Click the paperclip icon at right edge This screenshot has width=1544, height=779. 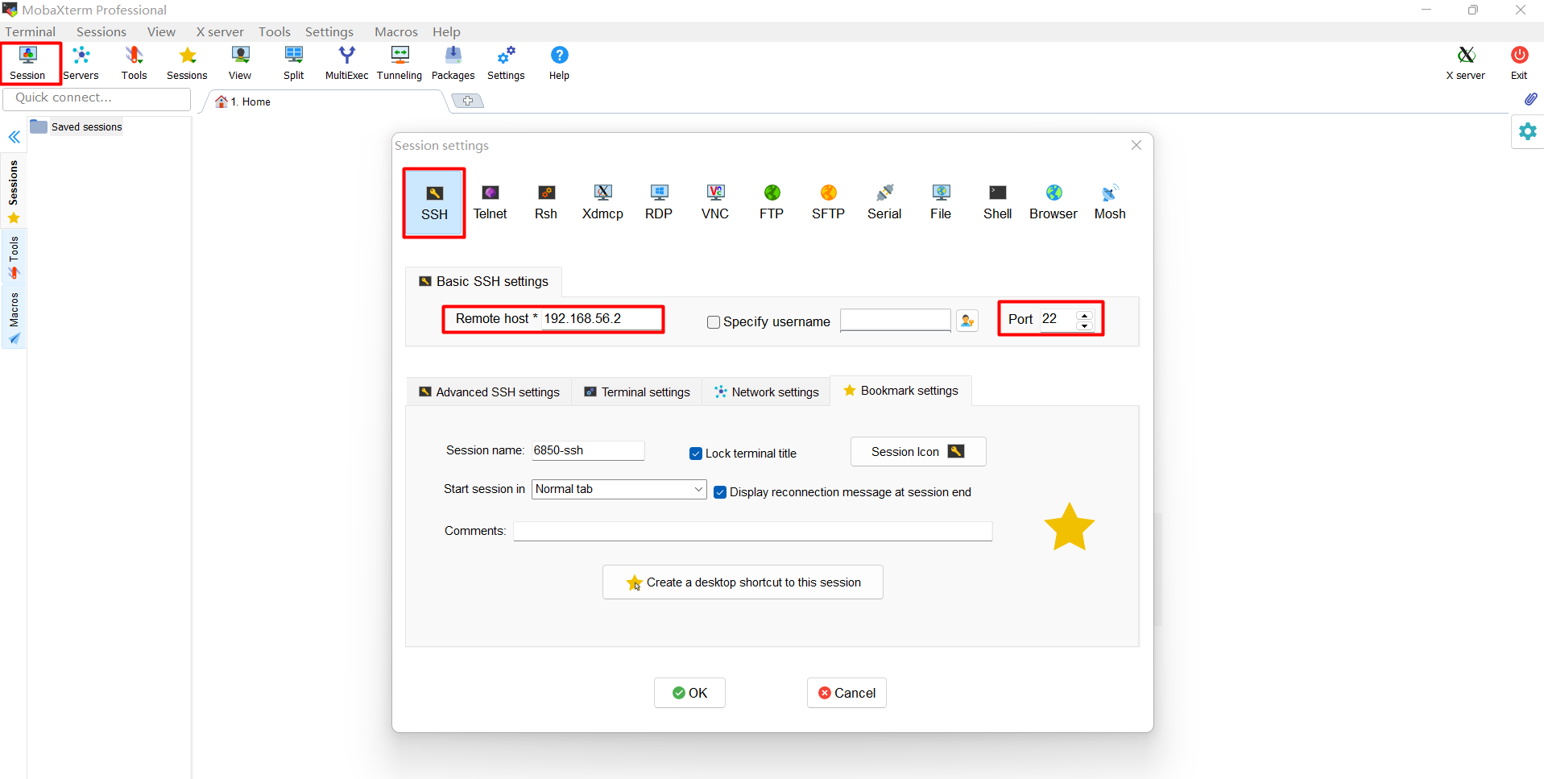tap(1530, 99)
